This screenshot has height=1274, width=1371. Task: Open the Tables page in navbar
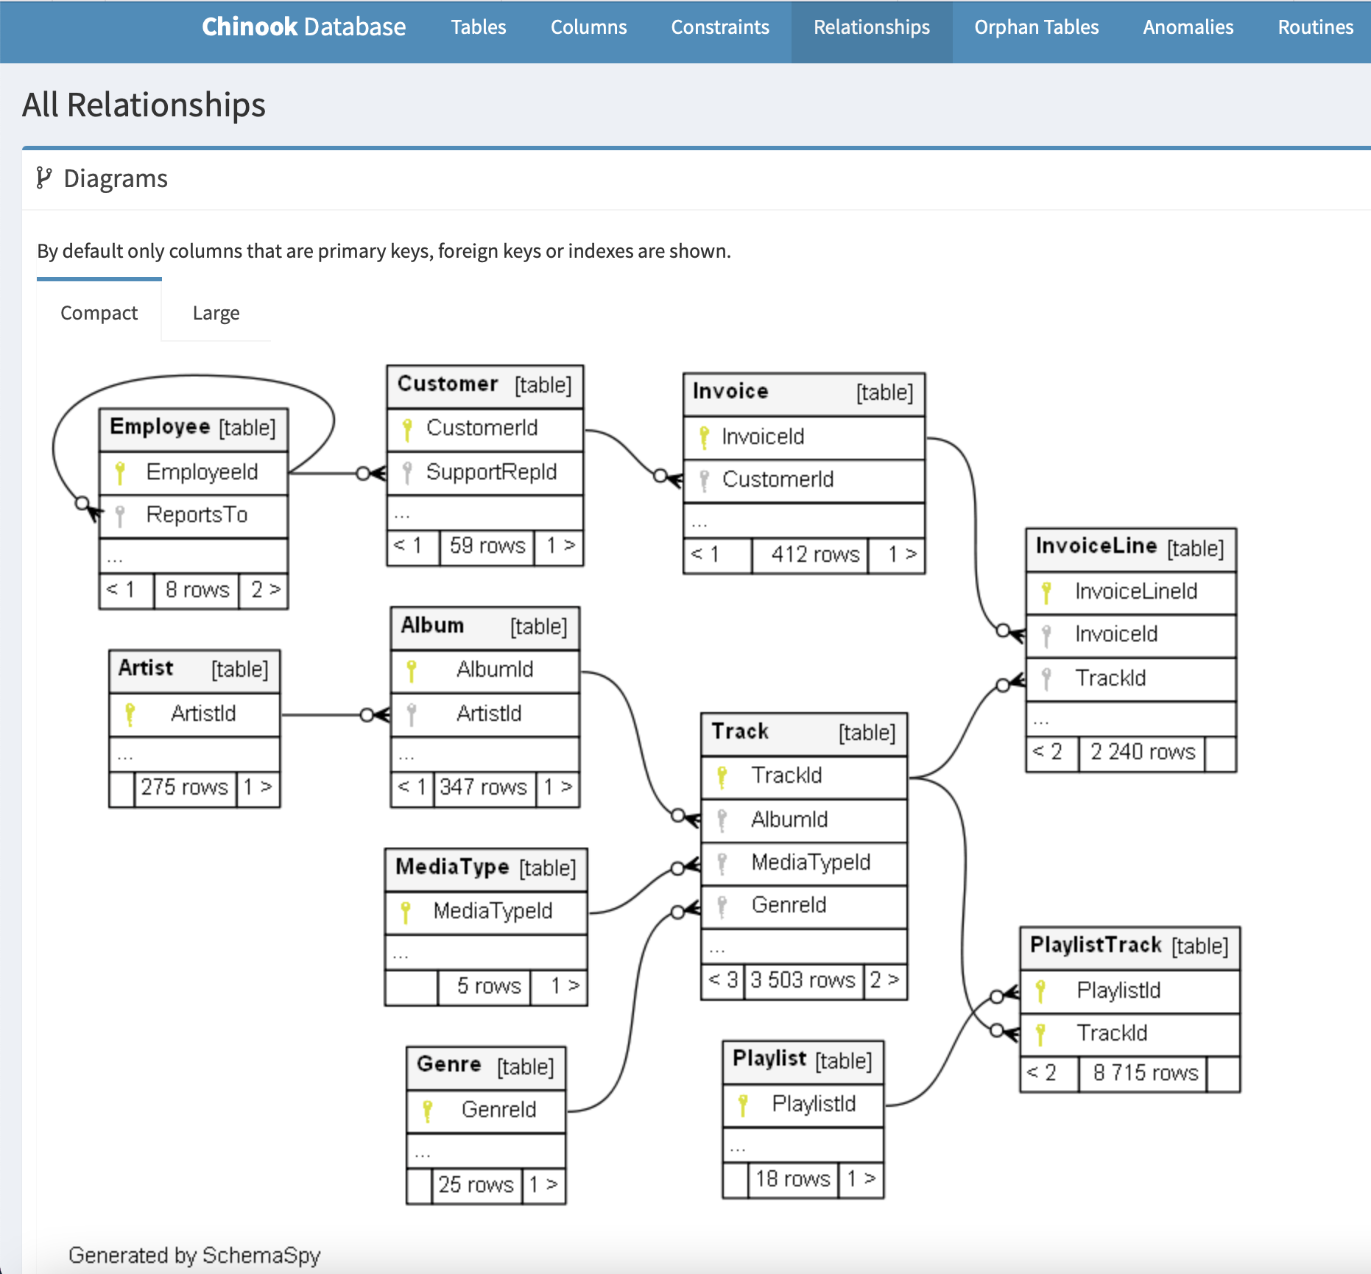coord(479,27)
